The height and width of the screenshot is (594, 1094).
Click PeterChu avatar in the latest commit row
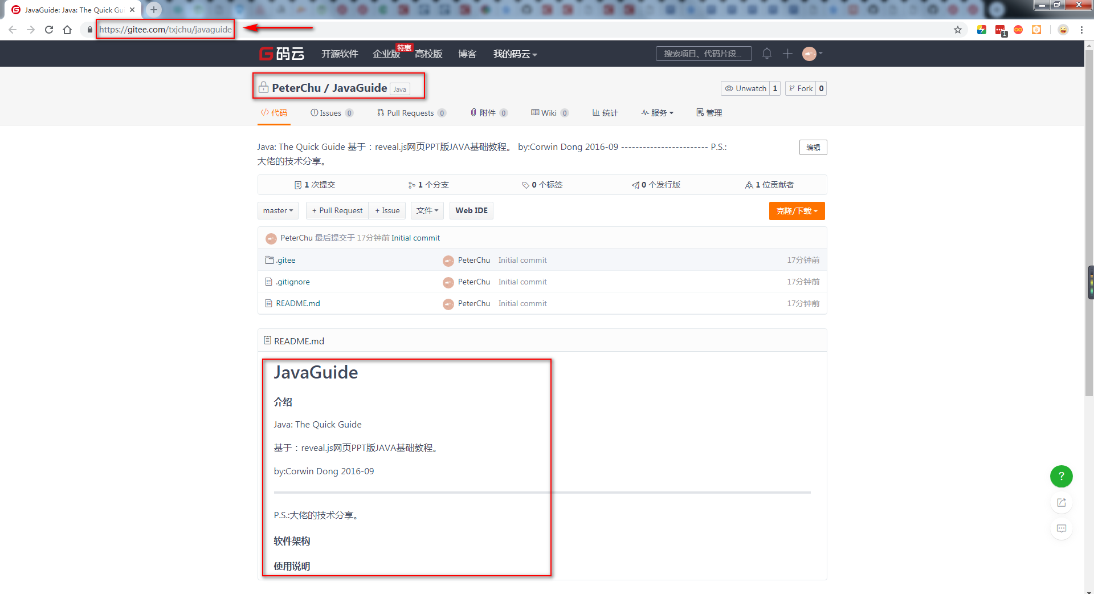(271, 238)
